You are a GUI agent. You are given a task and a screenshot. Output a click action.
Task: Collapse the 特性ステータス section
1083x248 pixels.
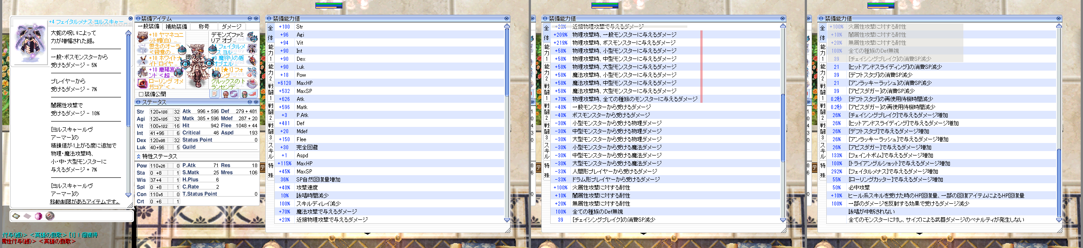point(138,156)
